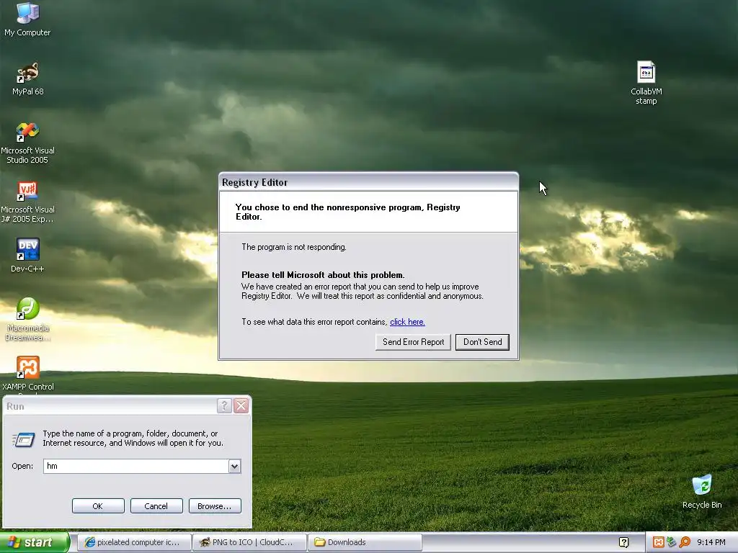This screenshot has width=738, height=553.
Task: Click Cancel in the Run dialog
Action: click(x=156, y=506)
